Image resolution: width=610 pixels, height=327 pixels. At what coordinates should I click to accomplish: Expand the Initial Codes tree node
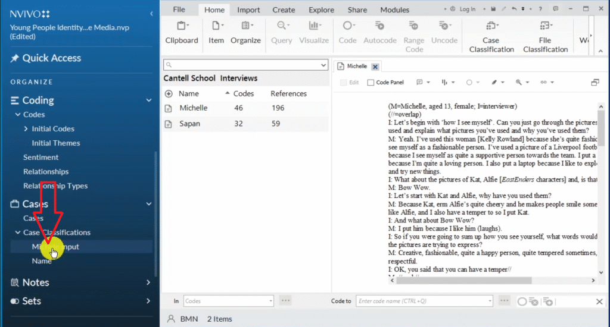pos(26,129)
